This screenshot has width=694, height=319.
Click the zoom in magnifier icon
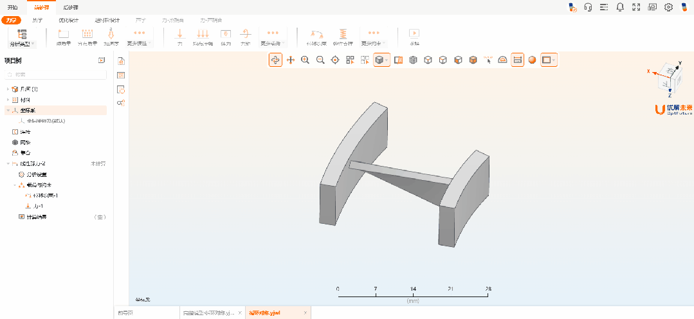point(305,60)
